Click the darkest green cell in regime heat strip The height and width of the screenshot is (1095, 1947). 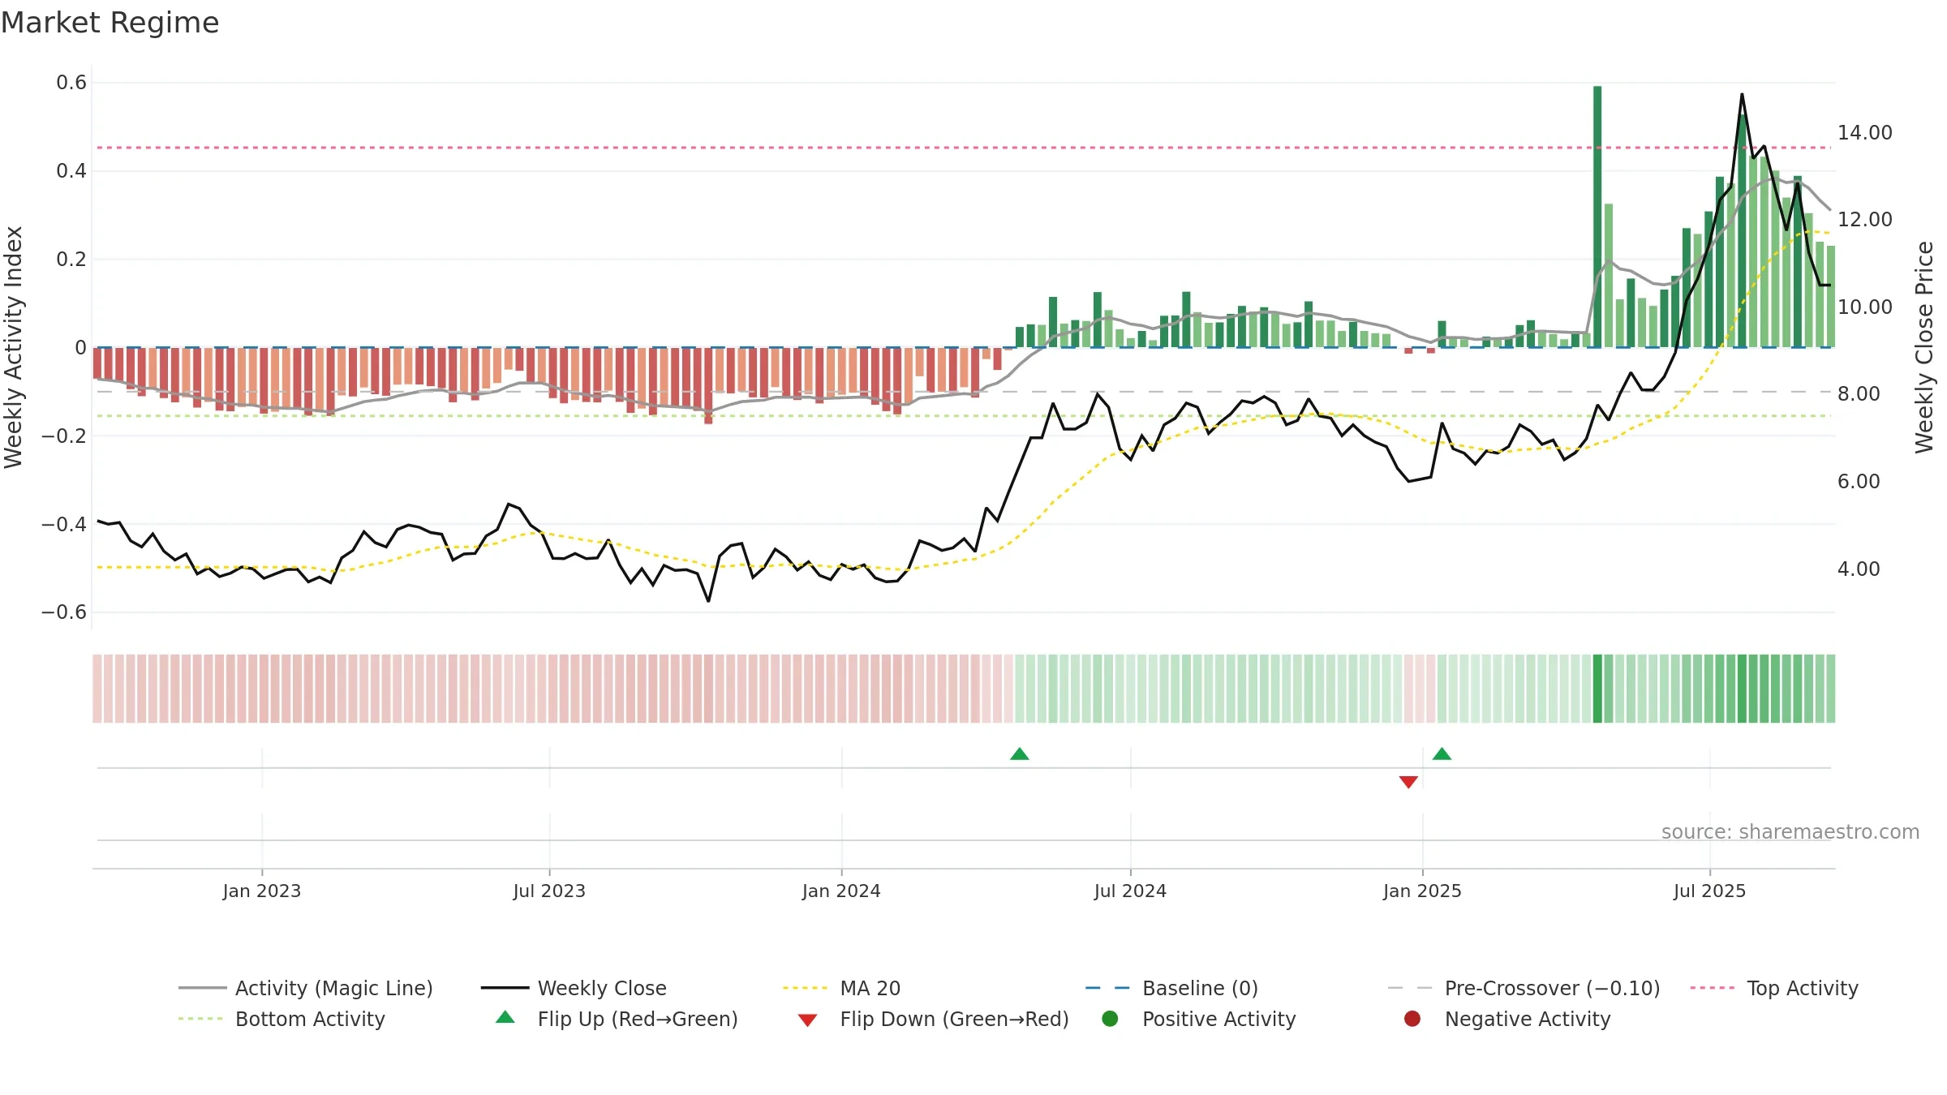pyautogui.click(x=1597, y=689)
